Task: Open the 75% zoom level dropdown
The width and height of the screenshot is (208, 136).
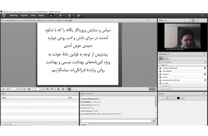Action: 41,89
